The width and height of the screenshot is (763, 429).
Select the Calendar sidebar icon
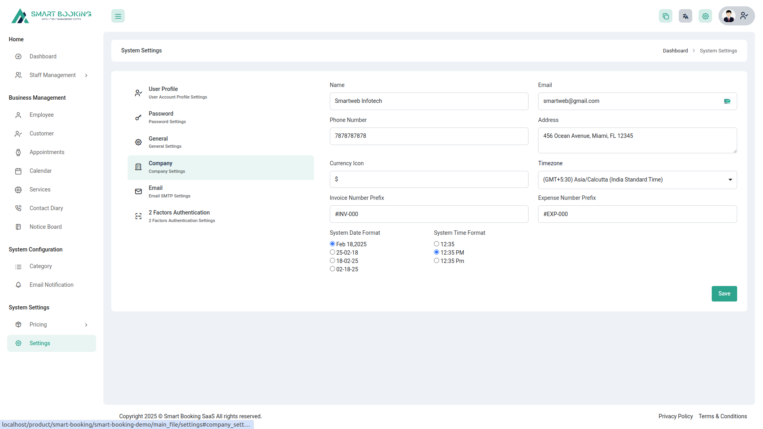[18, 171]
